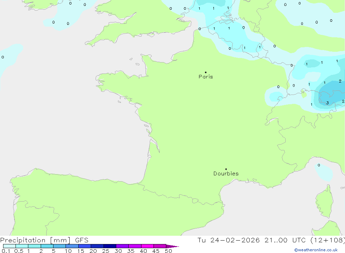Pick the 25–30 mm navy legend swatch
This screenshot has width=345, height=253.
pyautogui.click(x=110, y=246)
